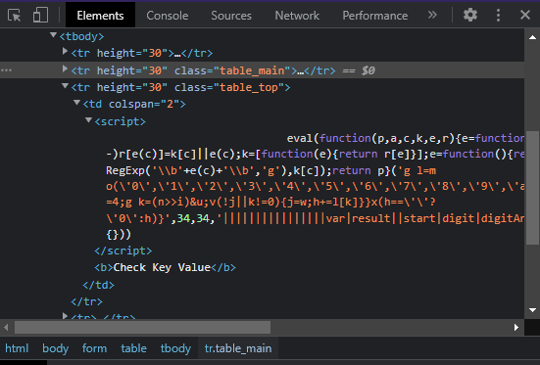Select the closing </td> tag

pyautogui.click(x=98, y=285)
